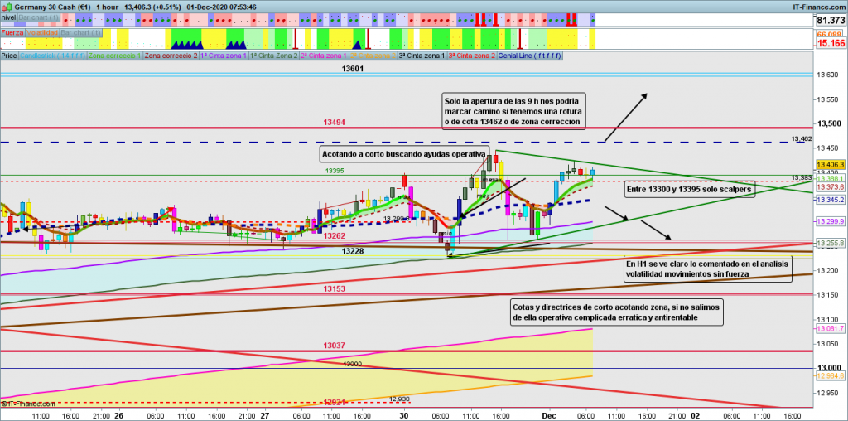Screen dimensions: 848x421
Task: Click the red 15.166 Fuerza value box
Action: (830, 43)
